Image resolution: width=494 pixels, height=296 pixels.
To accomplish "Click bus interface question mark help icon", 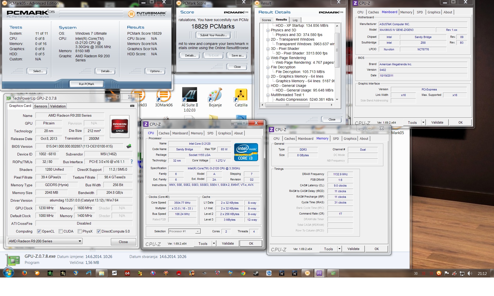I will tap(132, 162).
